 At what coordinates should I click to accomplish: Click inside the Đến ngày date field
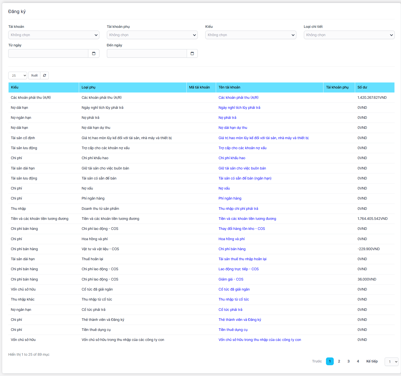(x=147, y=53)
